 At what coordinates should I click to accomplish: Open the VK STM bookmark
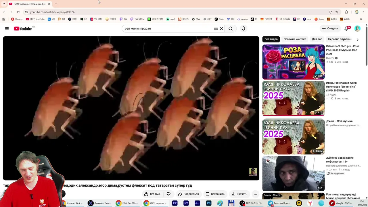pyautogui.click(x=96, y=19)
